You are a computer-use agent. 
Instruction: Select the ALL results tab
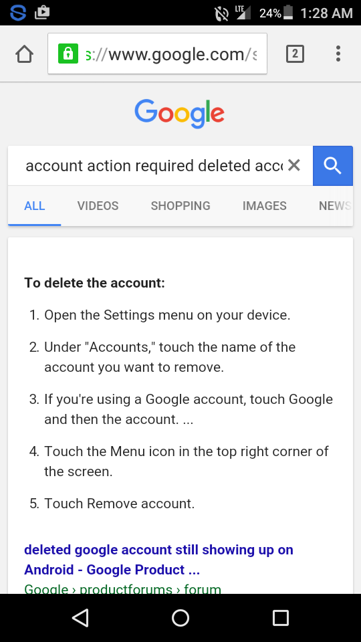coord(34,205)
